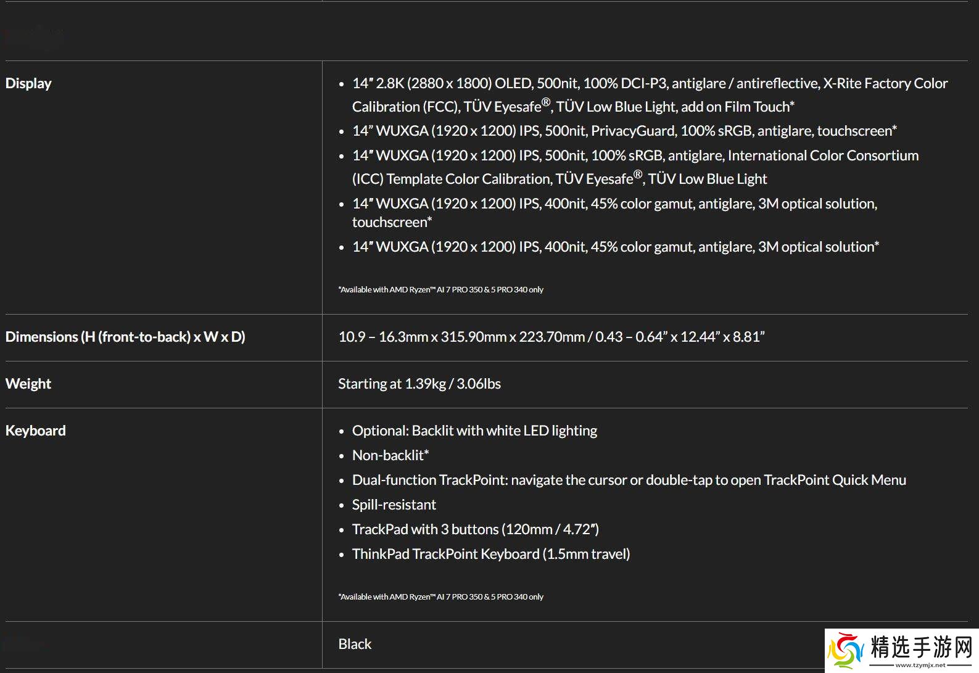Click the PrivacyGuard touchscreen display entry
The image size is (979, 673).
click(624, 131)
